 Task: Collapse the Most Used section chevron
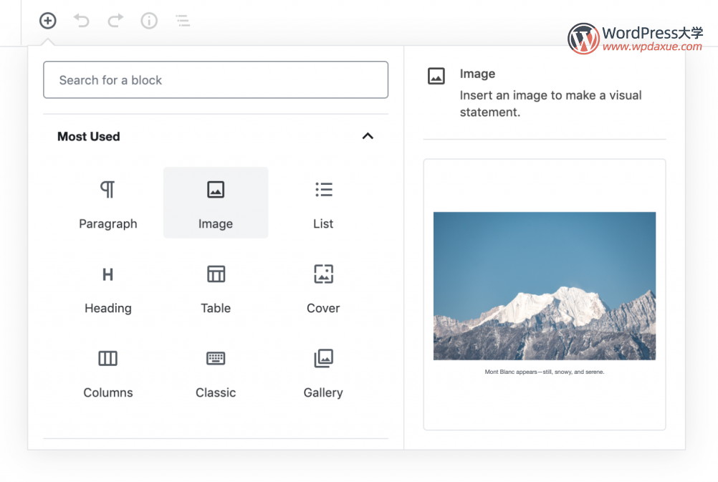(368, 136)
